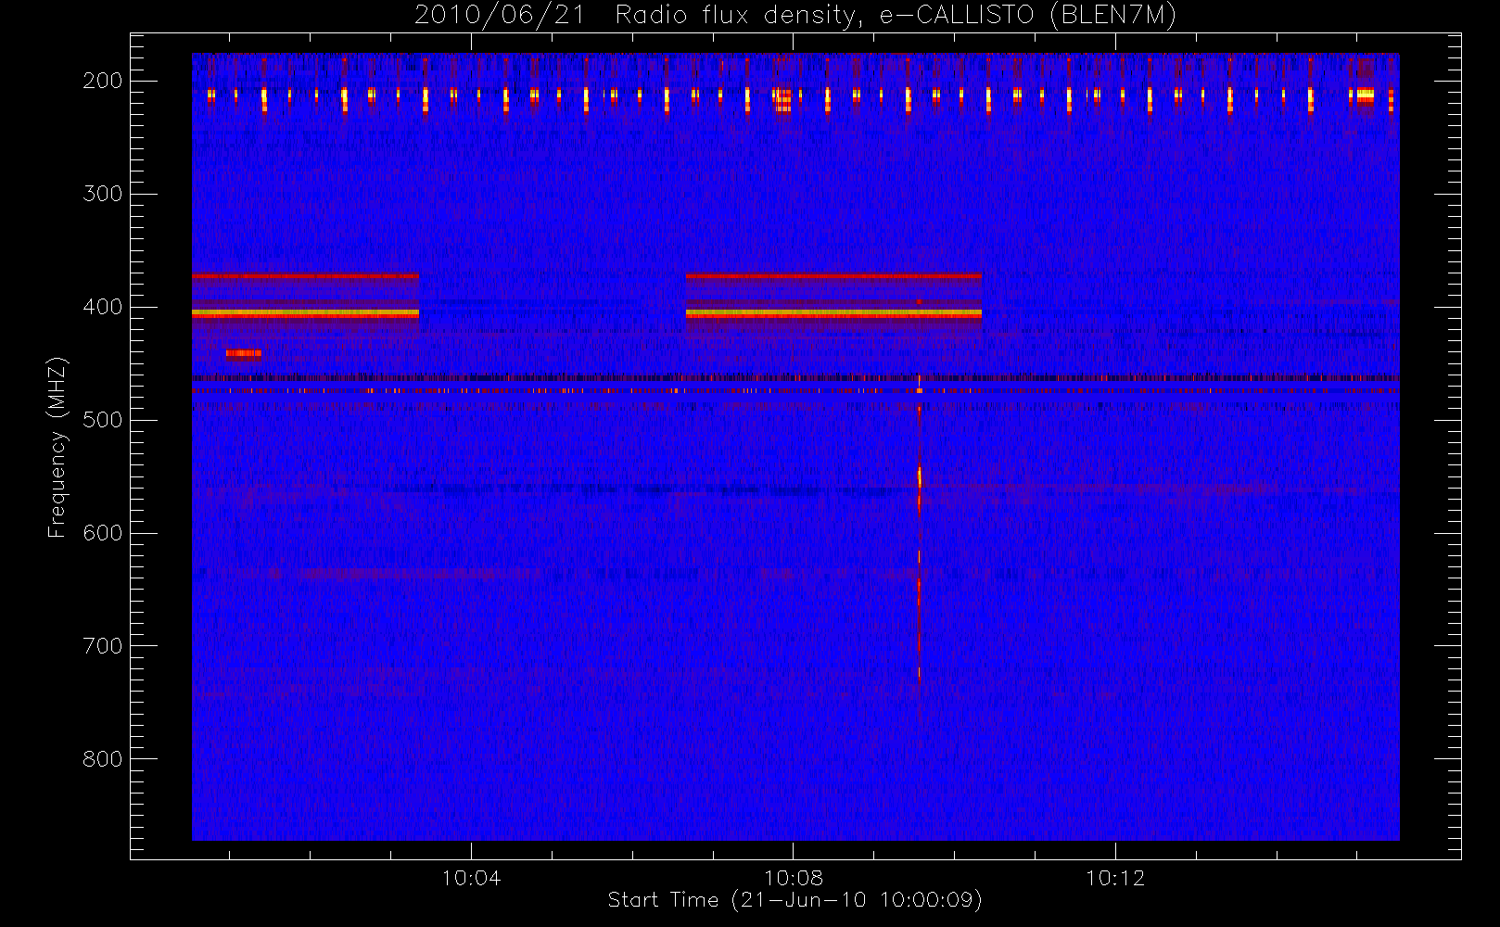Click the 300 frequency tick label
The image size is (1500, 927).
103,194
